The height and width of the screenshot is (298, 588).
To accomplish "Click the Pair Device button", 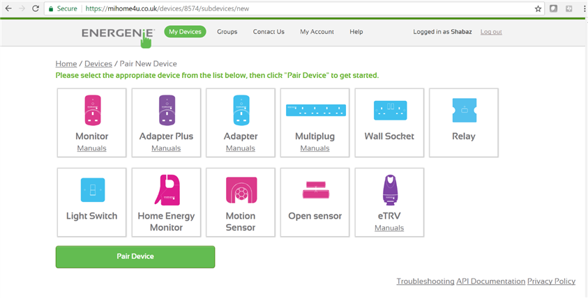I will (135, 257).
